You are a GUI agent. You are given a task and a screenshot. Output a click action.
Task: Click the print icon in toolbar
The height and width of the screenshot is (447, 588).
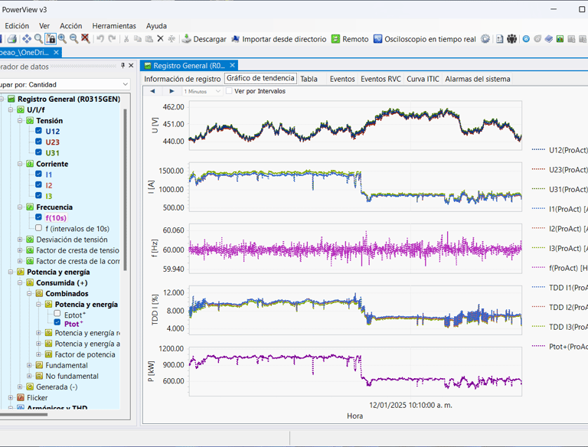click(x=12, y=39)
